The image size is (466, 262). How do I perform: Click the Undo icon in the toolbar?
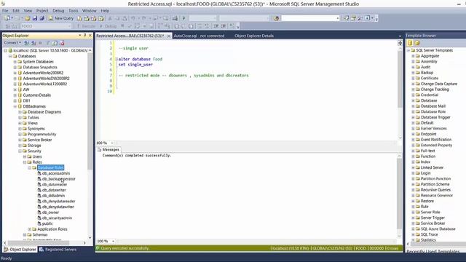point(133,18)
